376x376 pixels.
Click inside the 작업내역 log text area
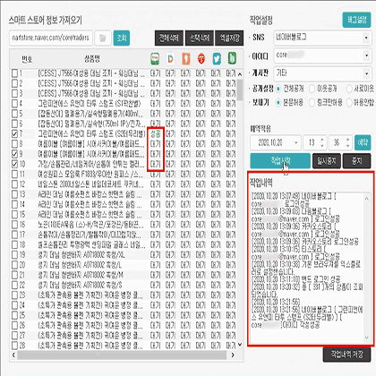click(307, 268)
